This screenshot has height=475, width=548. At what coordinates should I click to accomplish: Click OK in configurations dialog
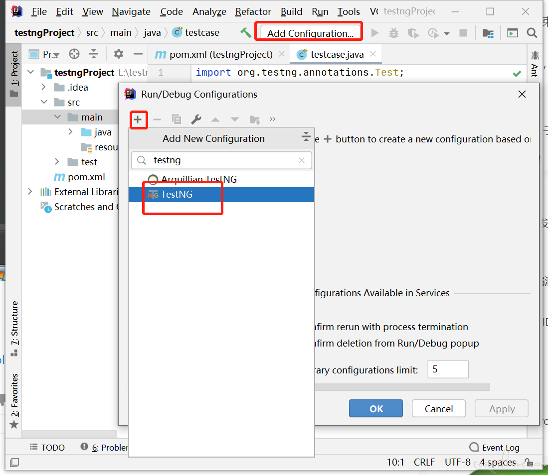(376, 408)
